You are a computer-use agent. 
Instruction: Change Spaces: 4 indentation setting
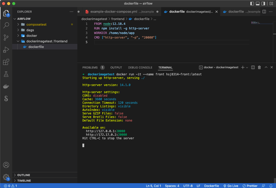pos(172,186)
